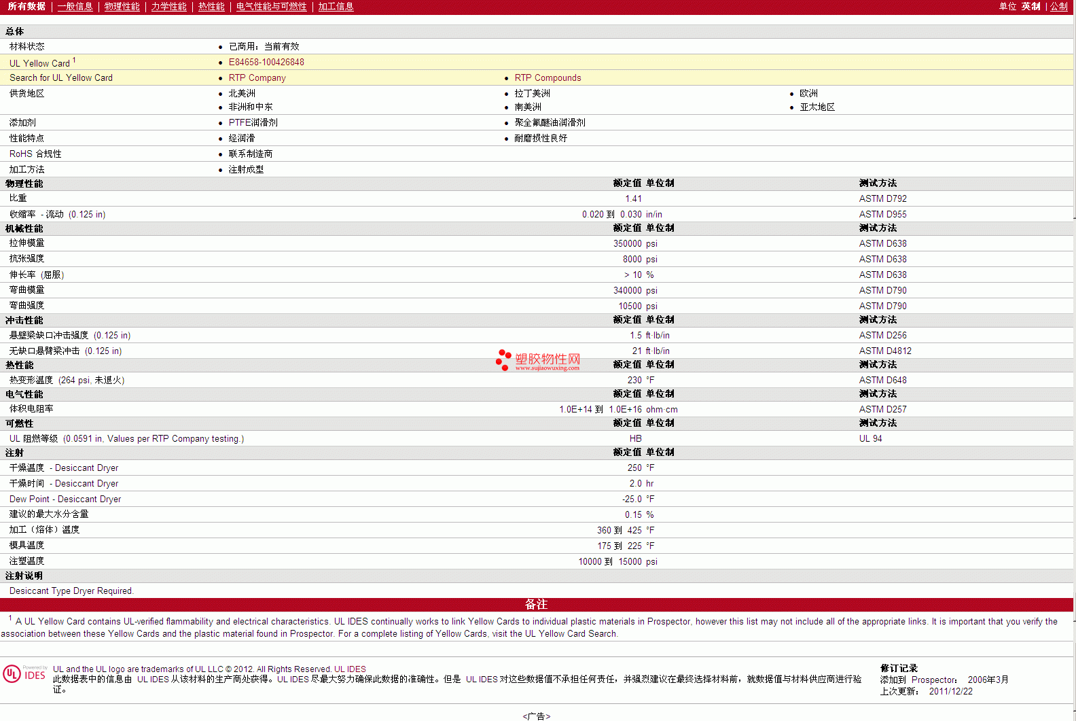1076x721 pixels.
Task: Click the PTFE润滑剂 additive entry
Action: [x=253, y=123]
